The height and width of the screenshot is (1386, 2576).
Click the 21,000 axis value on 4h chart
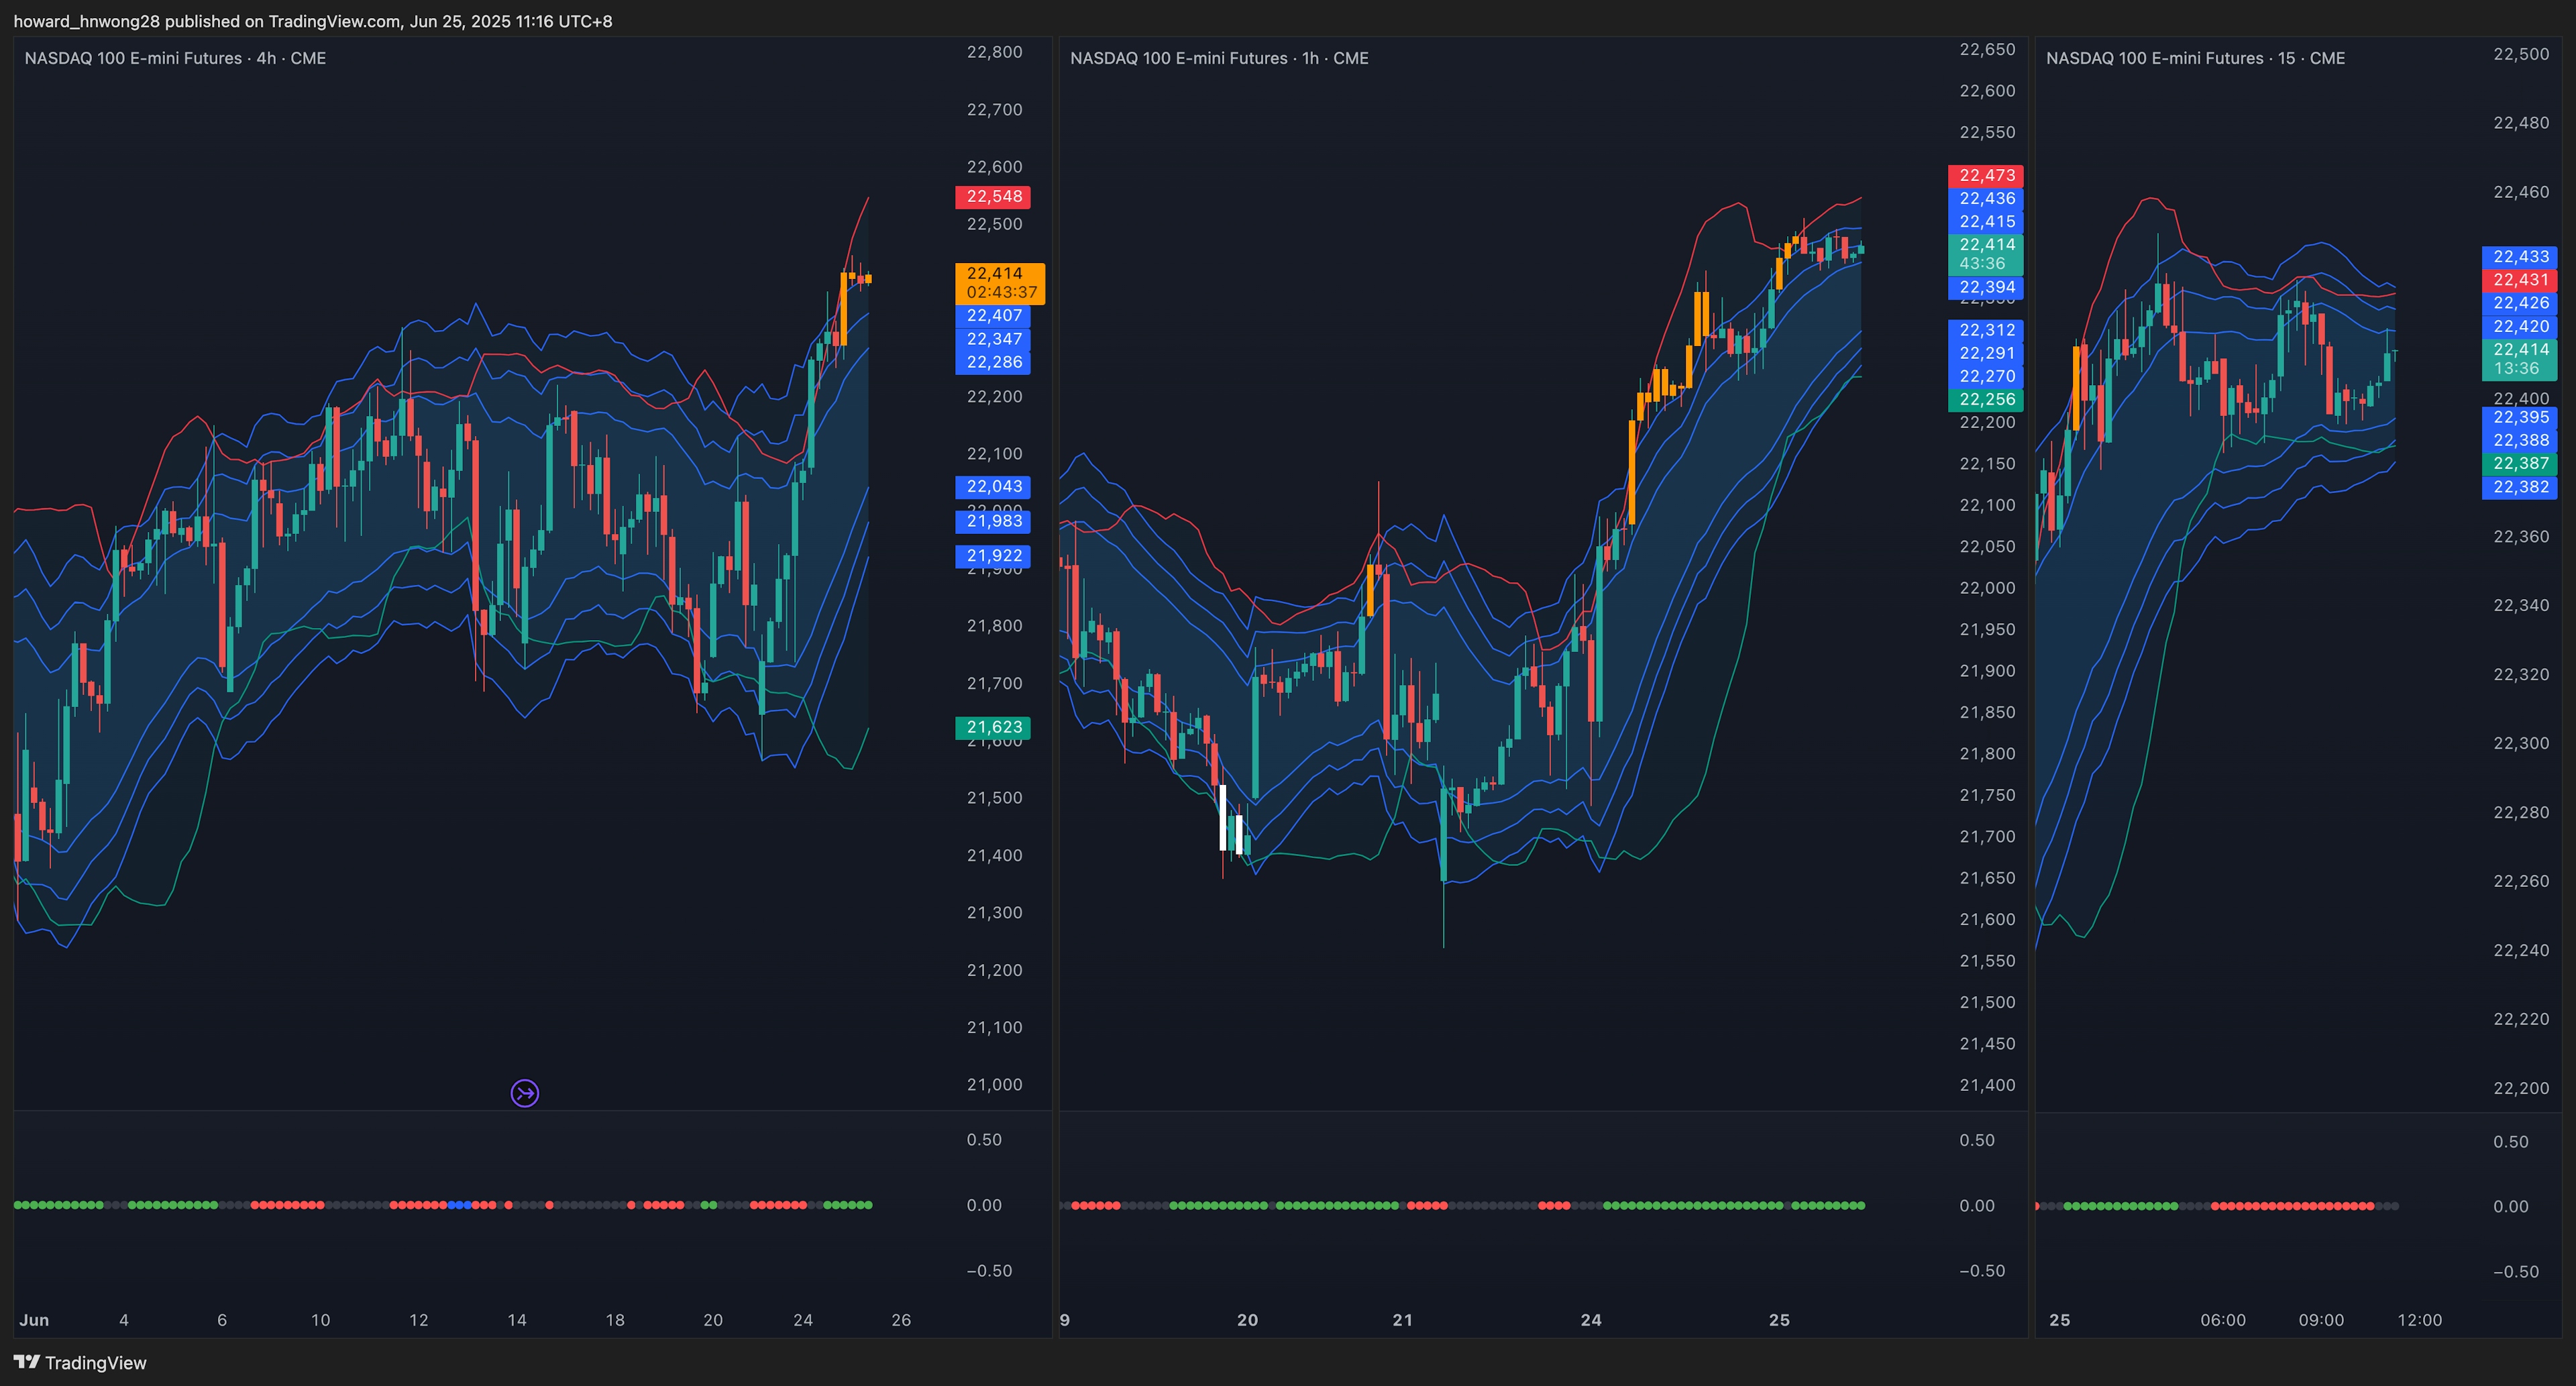[x=994, y=1085]
